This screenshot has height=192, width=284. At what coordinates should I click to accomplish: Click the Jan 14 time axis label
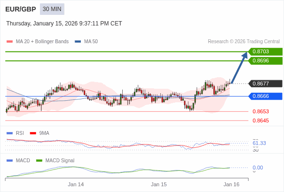[76, 184]
